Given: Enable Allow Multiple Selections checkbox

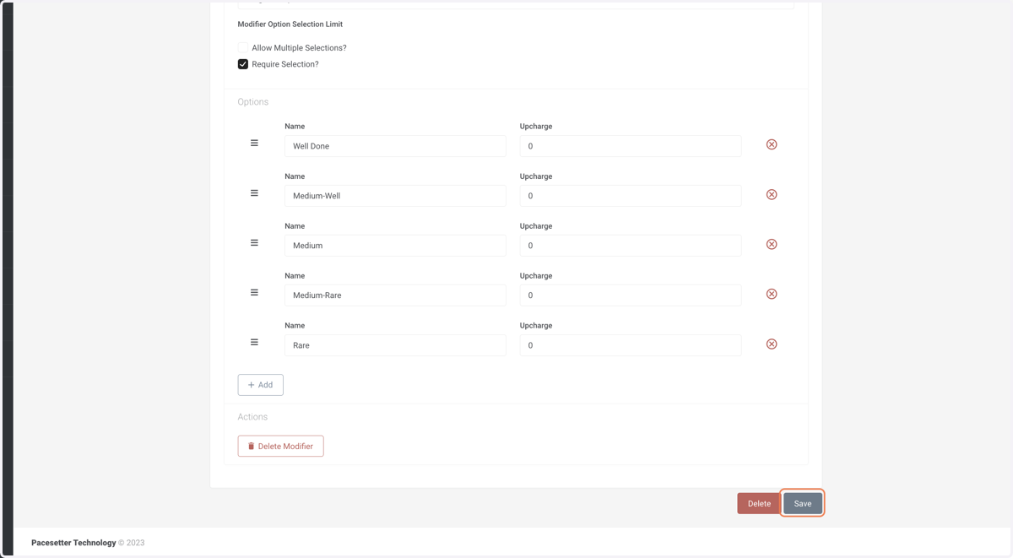Looking at the screenshot, I should pyautogui.click(x=243, y=48).
